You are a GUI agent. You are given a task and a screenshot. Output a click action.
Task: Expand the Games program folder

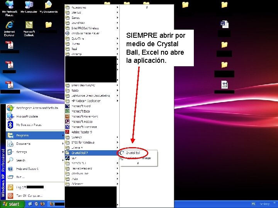click(92, 18)
